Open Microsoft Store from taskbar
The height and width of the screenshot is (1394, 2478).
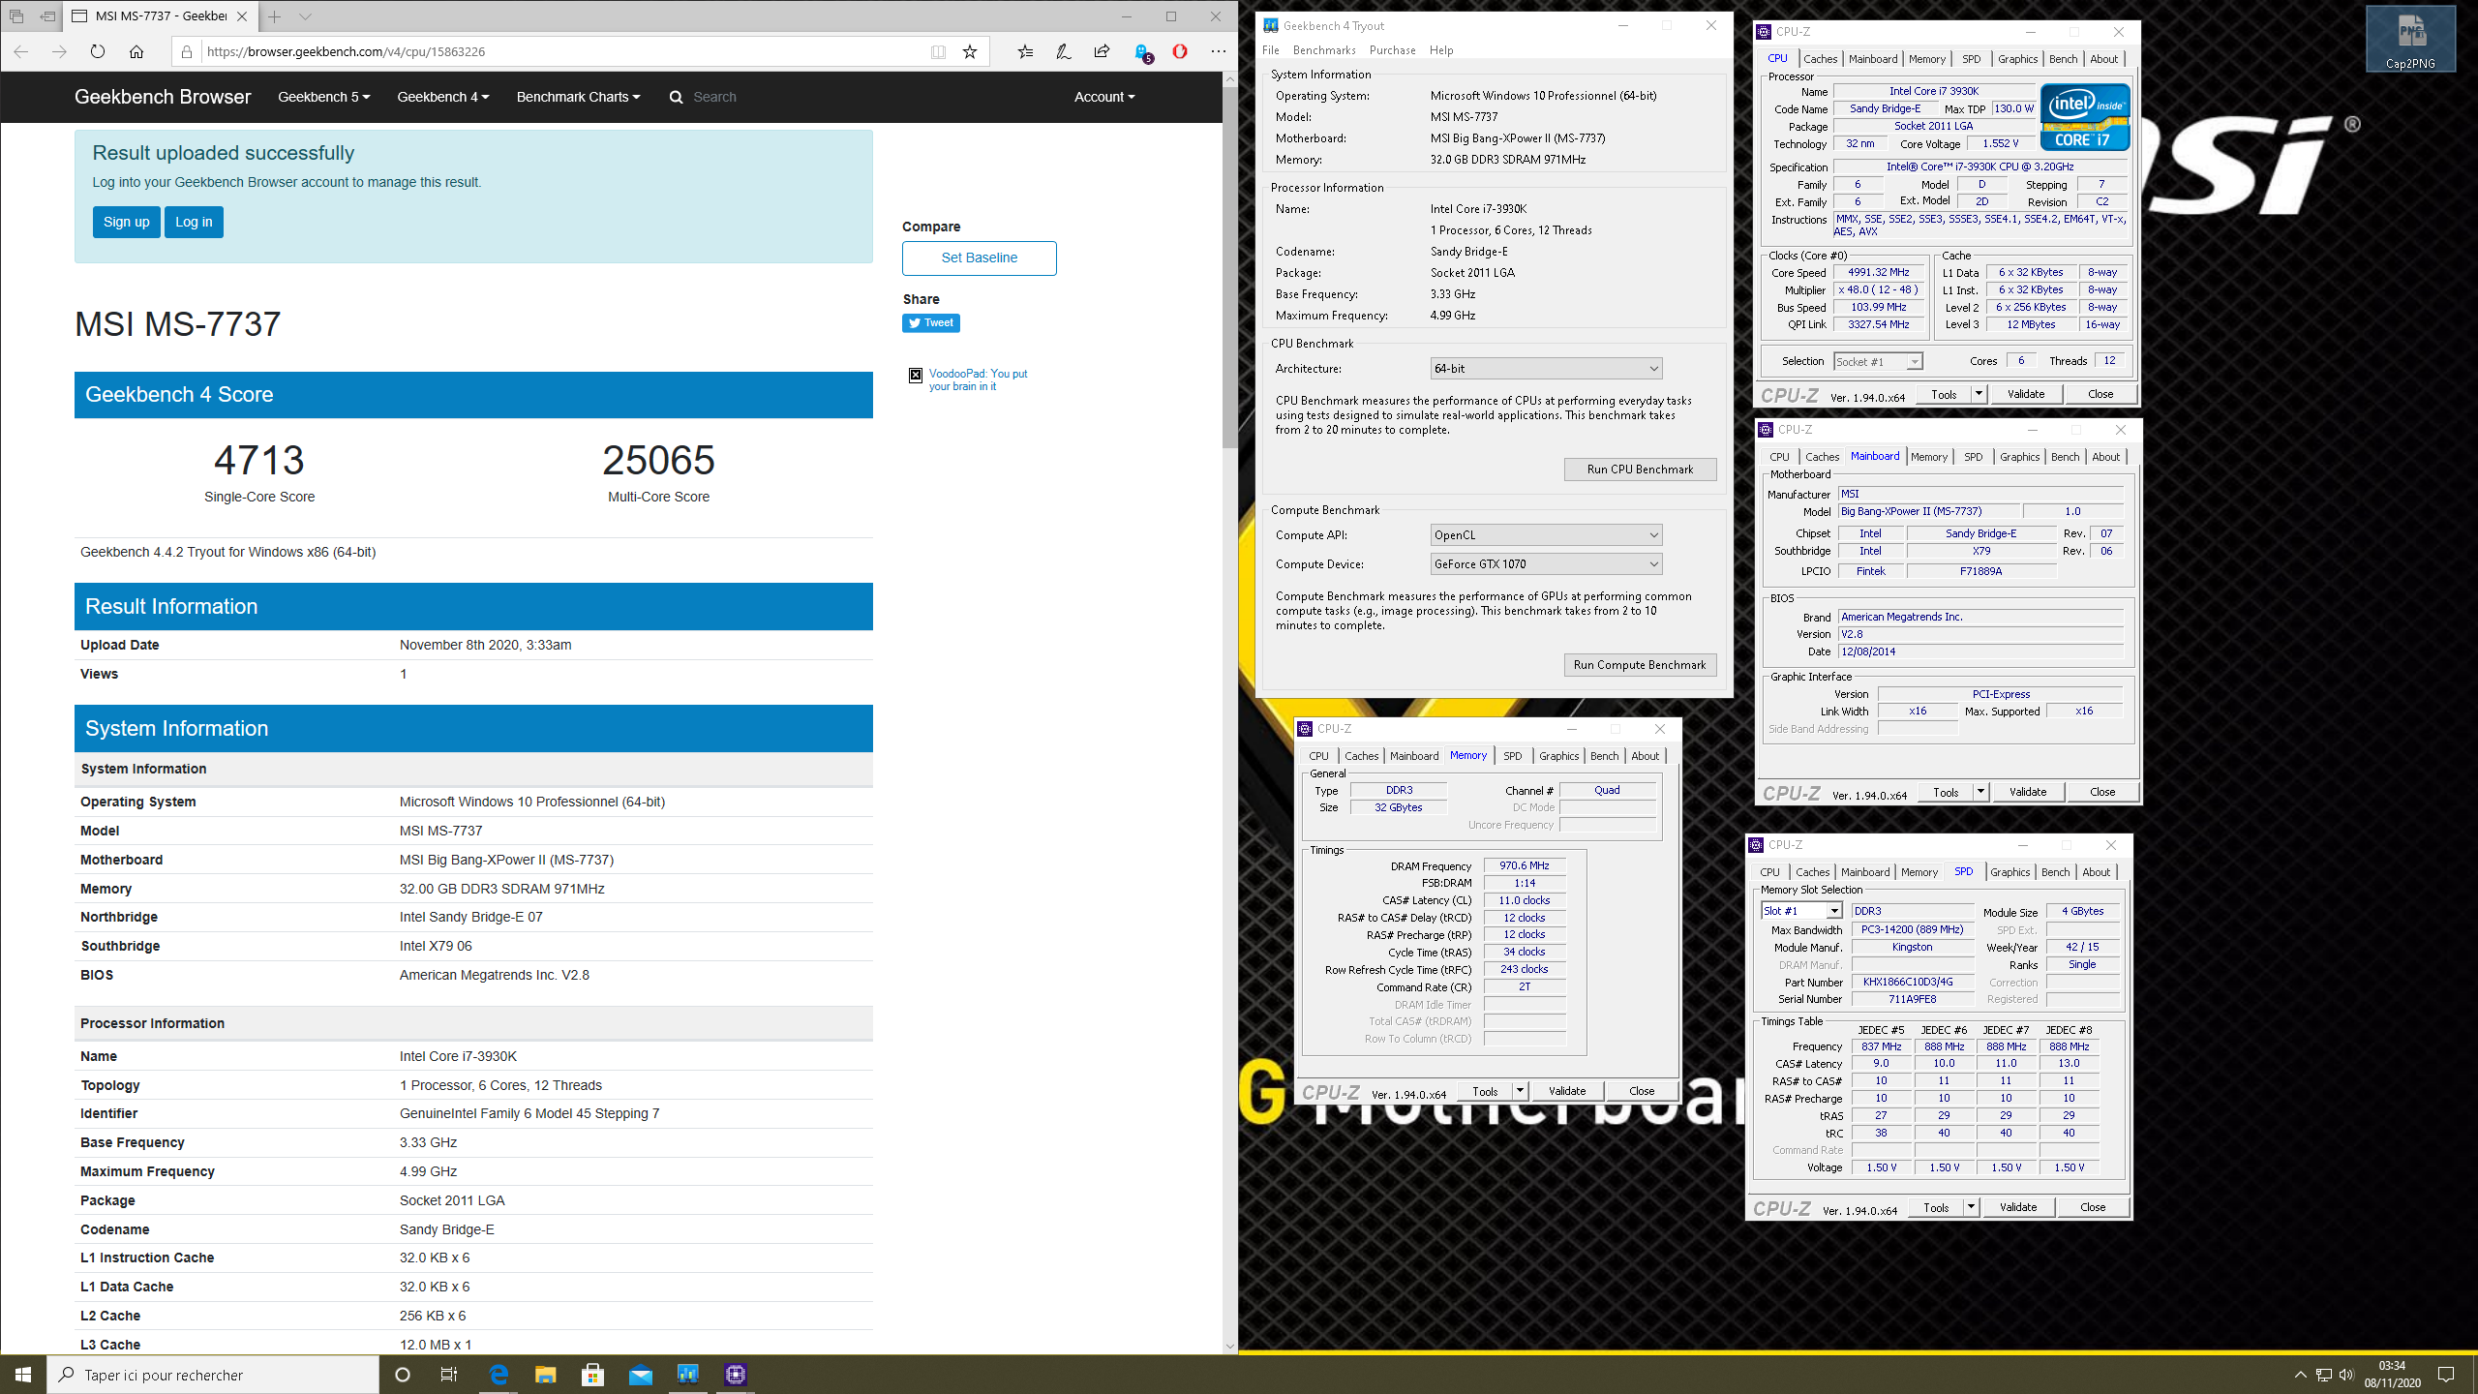(x=593, y=1375)
